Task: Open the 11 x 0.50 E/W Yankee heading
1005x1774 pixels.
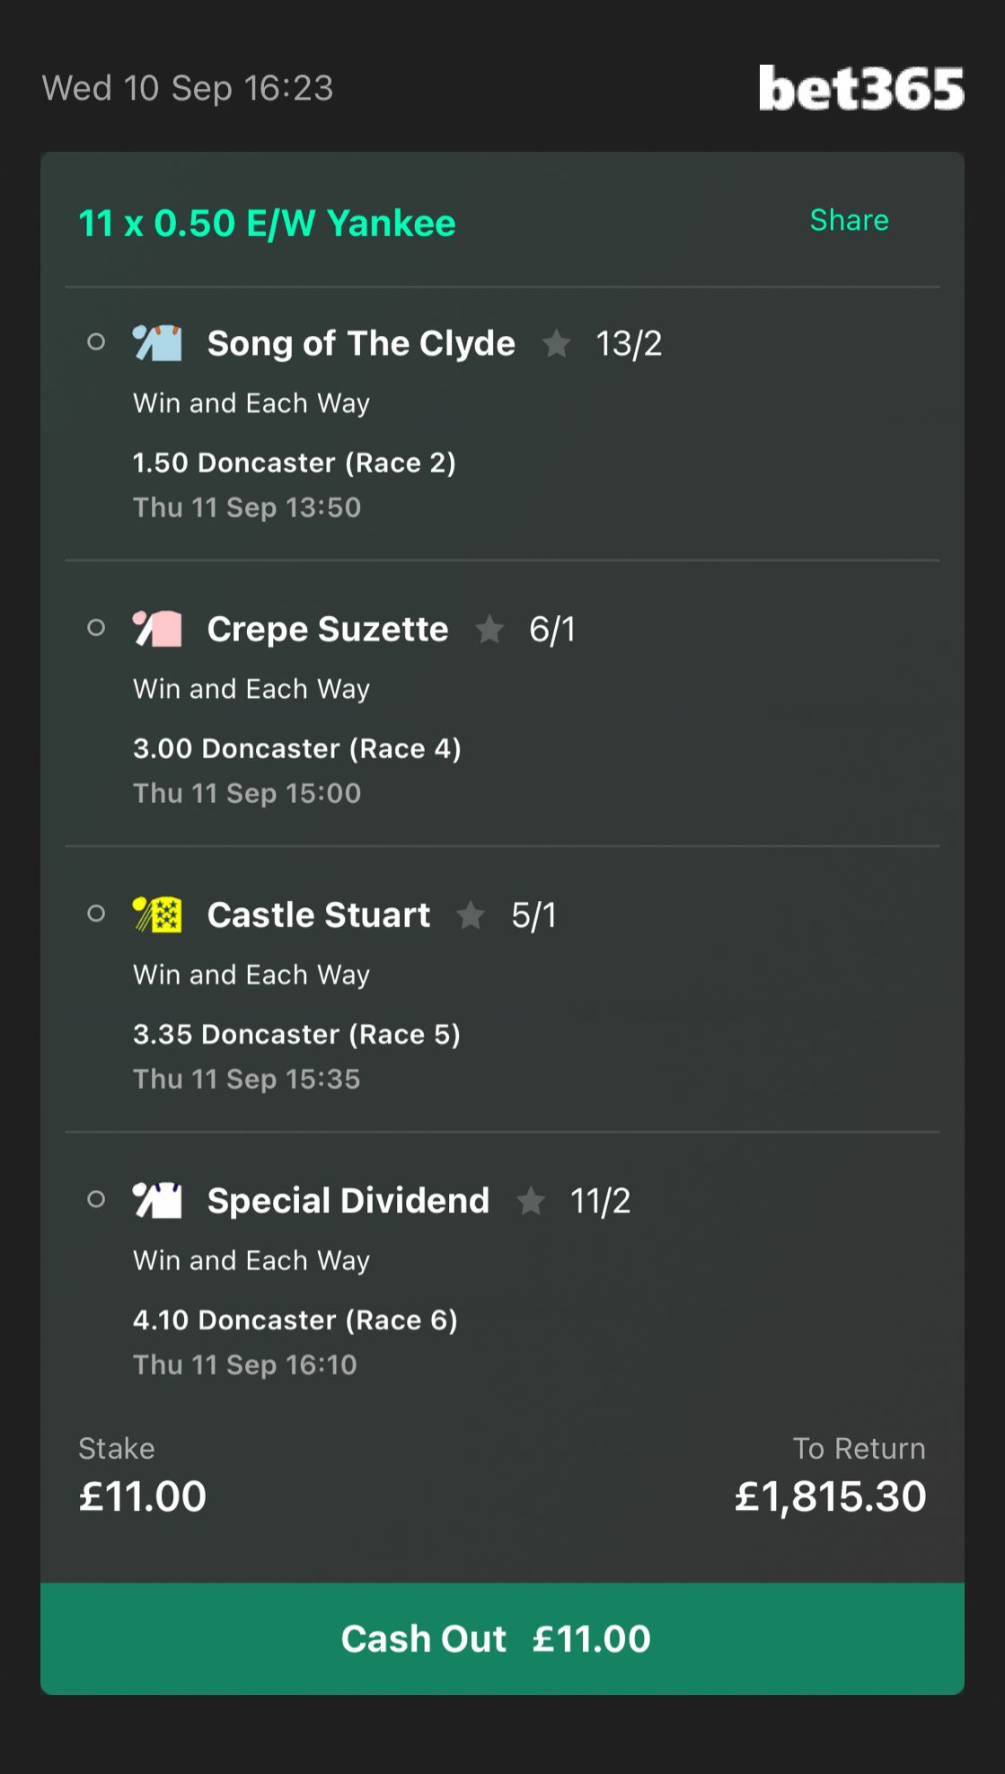Action: (268, 223)
